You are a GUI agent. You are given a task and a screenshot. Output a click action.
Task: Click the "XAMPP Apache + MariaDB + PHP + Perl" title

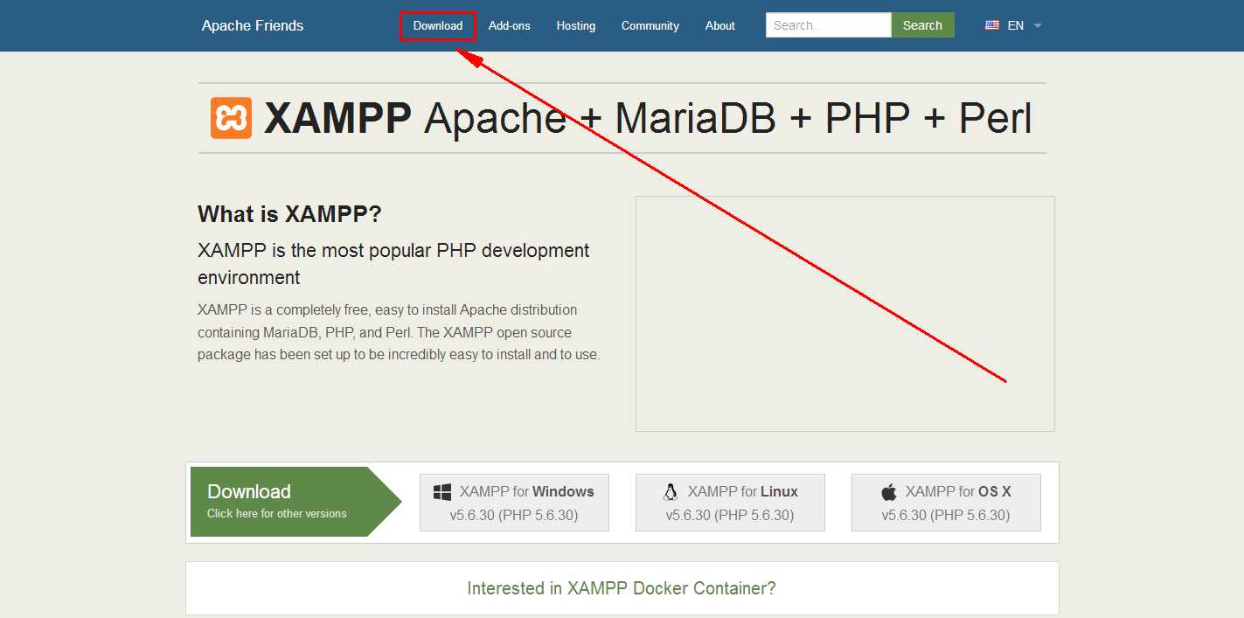click(648, 118)
